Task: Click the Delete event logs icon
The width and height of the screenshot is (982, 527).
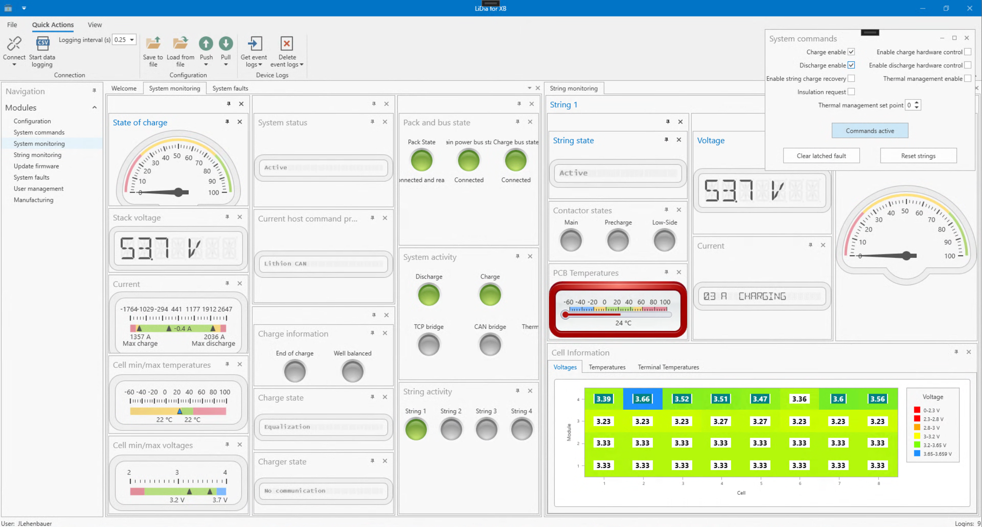Action: (x=287, y=44)
